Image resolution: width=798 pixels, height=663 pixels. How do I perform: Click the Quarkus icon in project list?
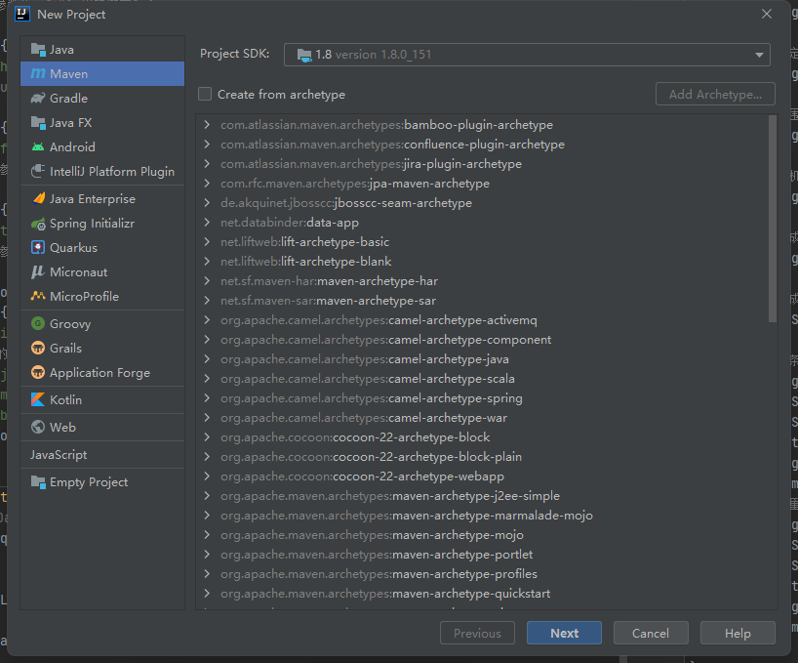(x=38, y=248)
